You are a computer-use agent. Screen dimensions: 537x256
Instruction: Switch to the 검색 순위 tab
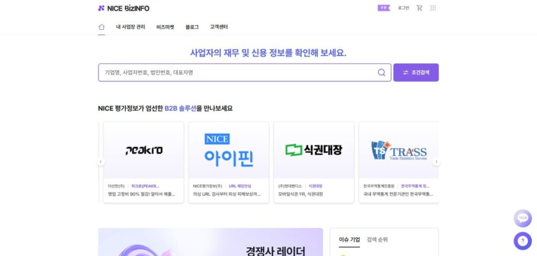377,240
